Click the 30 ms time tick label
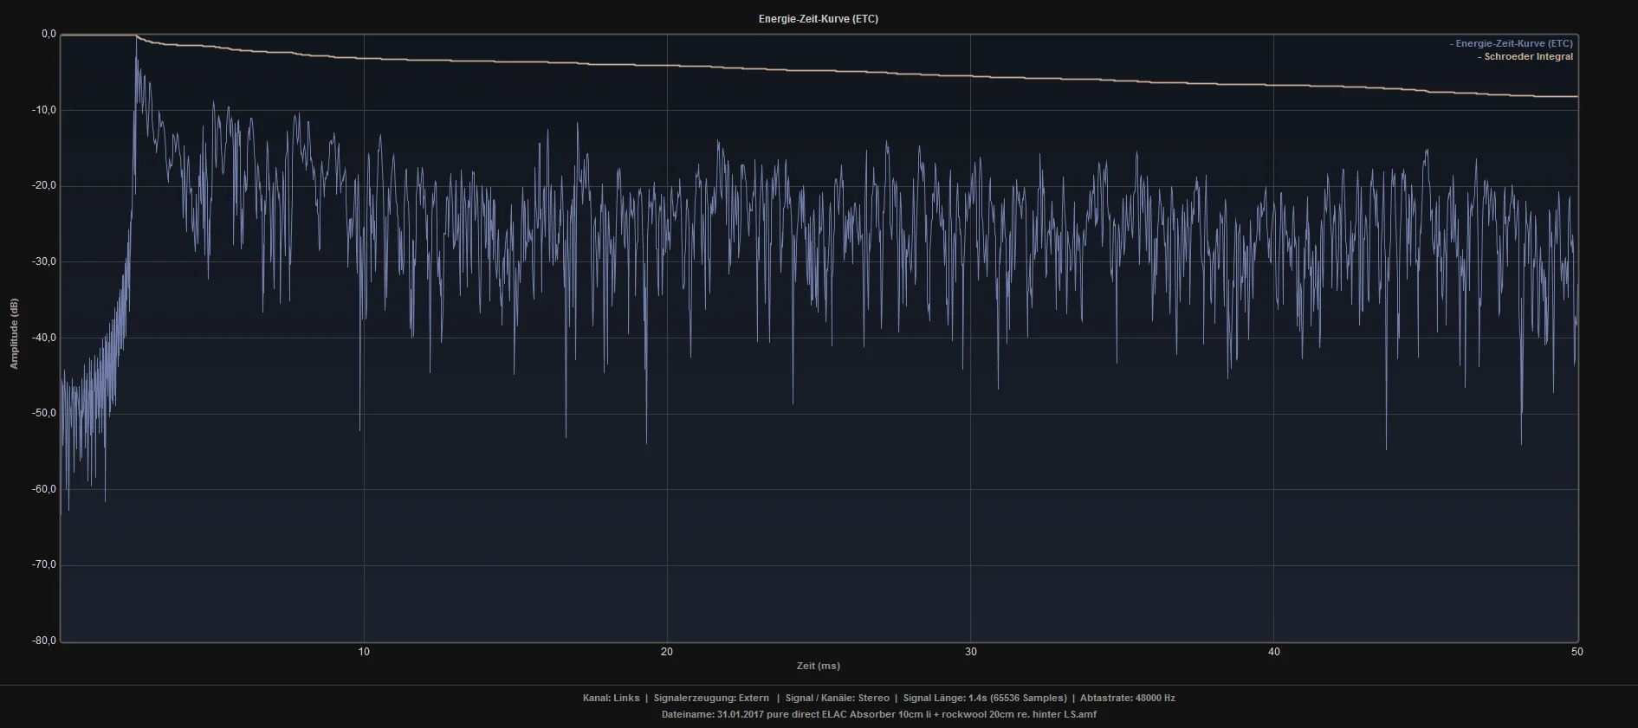This screenshot has width=1638, height=728. tap(970, 652)
